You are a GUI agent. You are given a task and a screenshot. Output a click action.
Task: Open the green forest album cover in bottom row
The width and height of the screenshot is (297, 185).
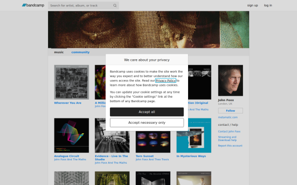(112, 178)
